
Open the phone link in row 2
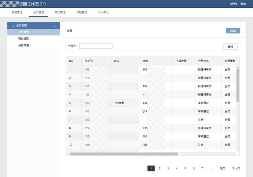pyautogui.click(x=87, y=78)
